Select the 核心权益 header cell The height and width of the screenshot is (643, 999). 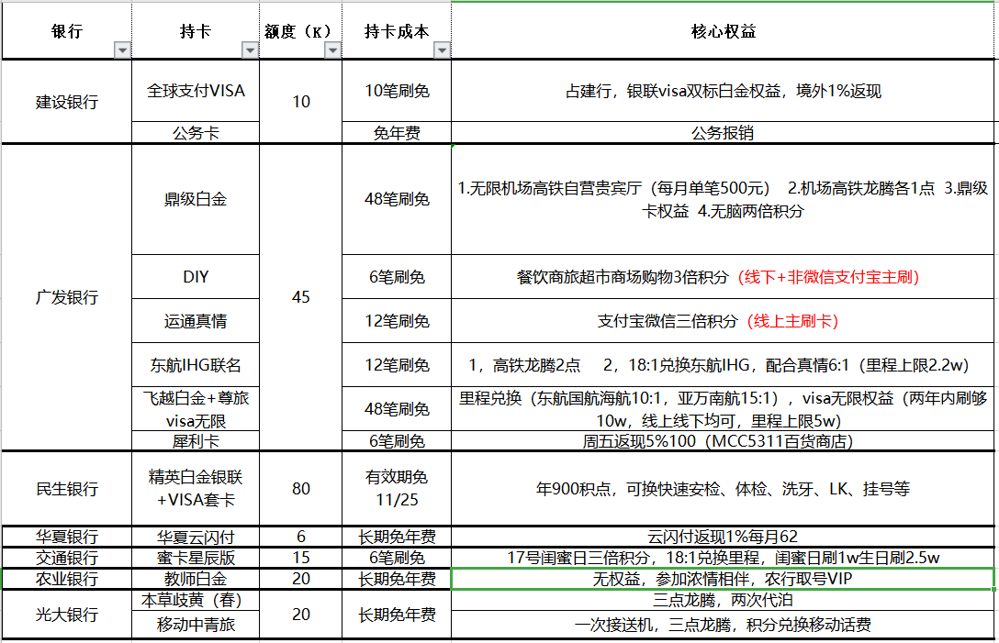click(x=724, y=31)
